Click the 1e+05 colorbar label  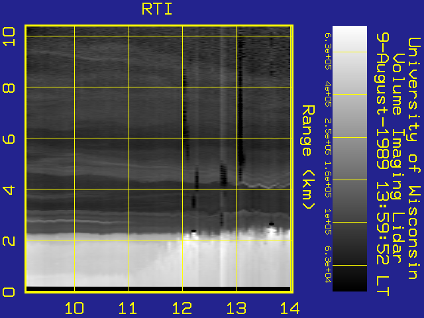tap(328, 222)
